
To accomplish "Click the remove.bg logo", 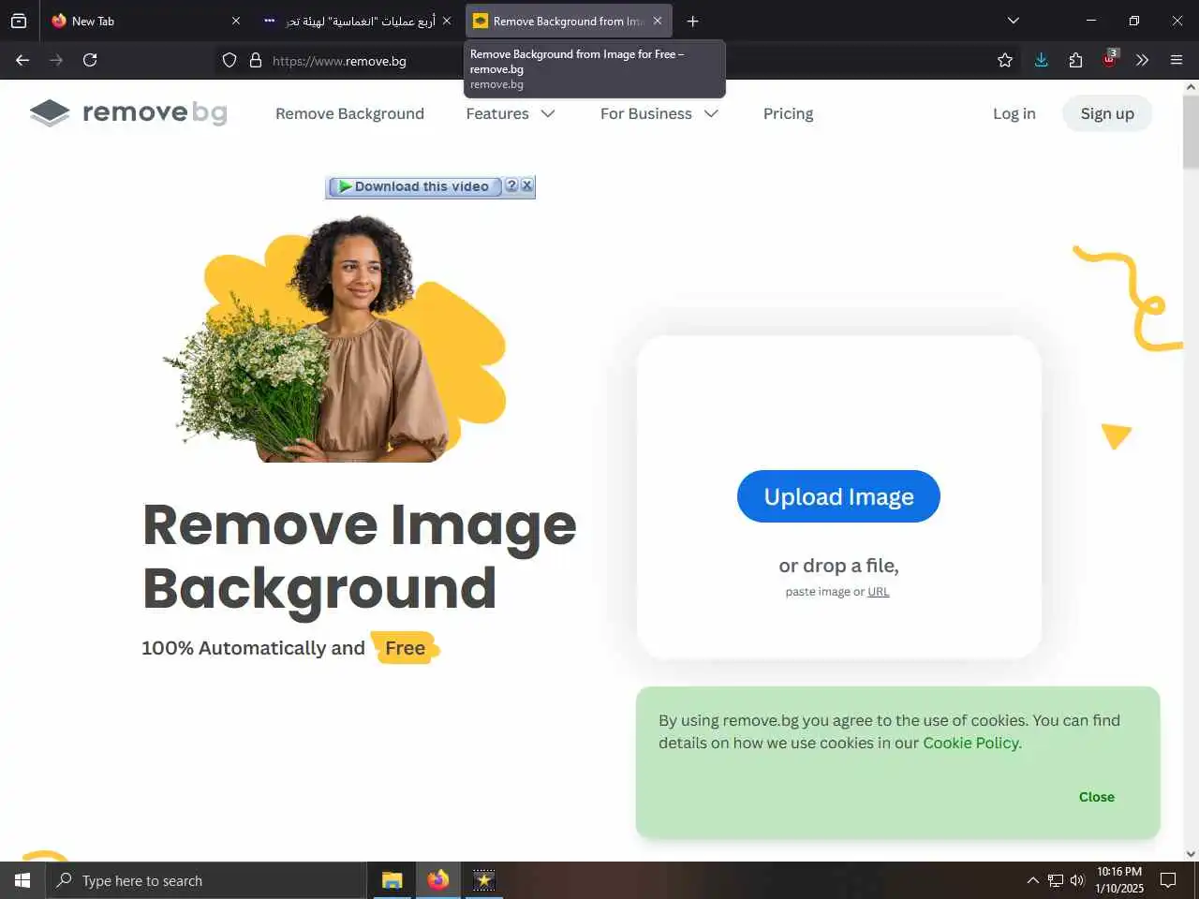I will pyautogui.click(x=128, y=113).
